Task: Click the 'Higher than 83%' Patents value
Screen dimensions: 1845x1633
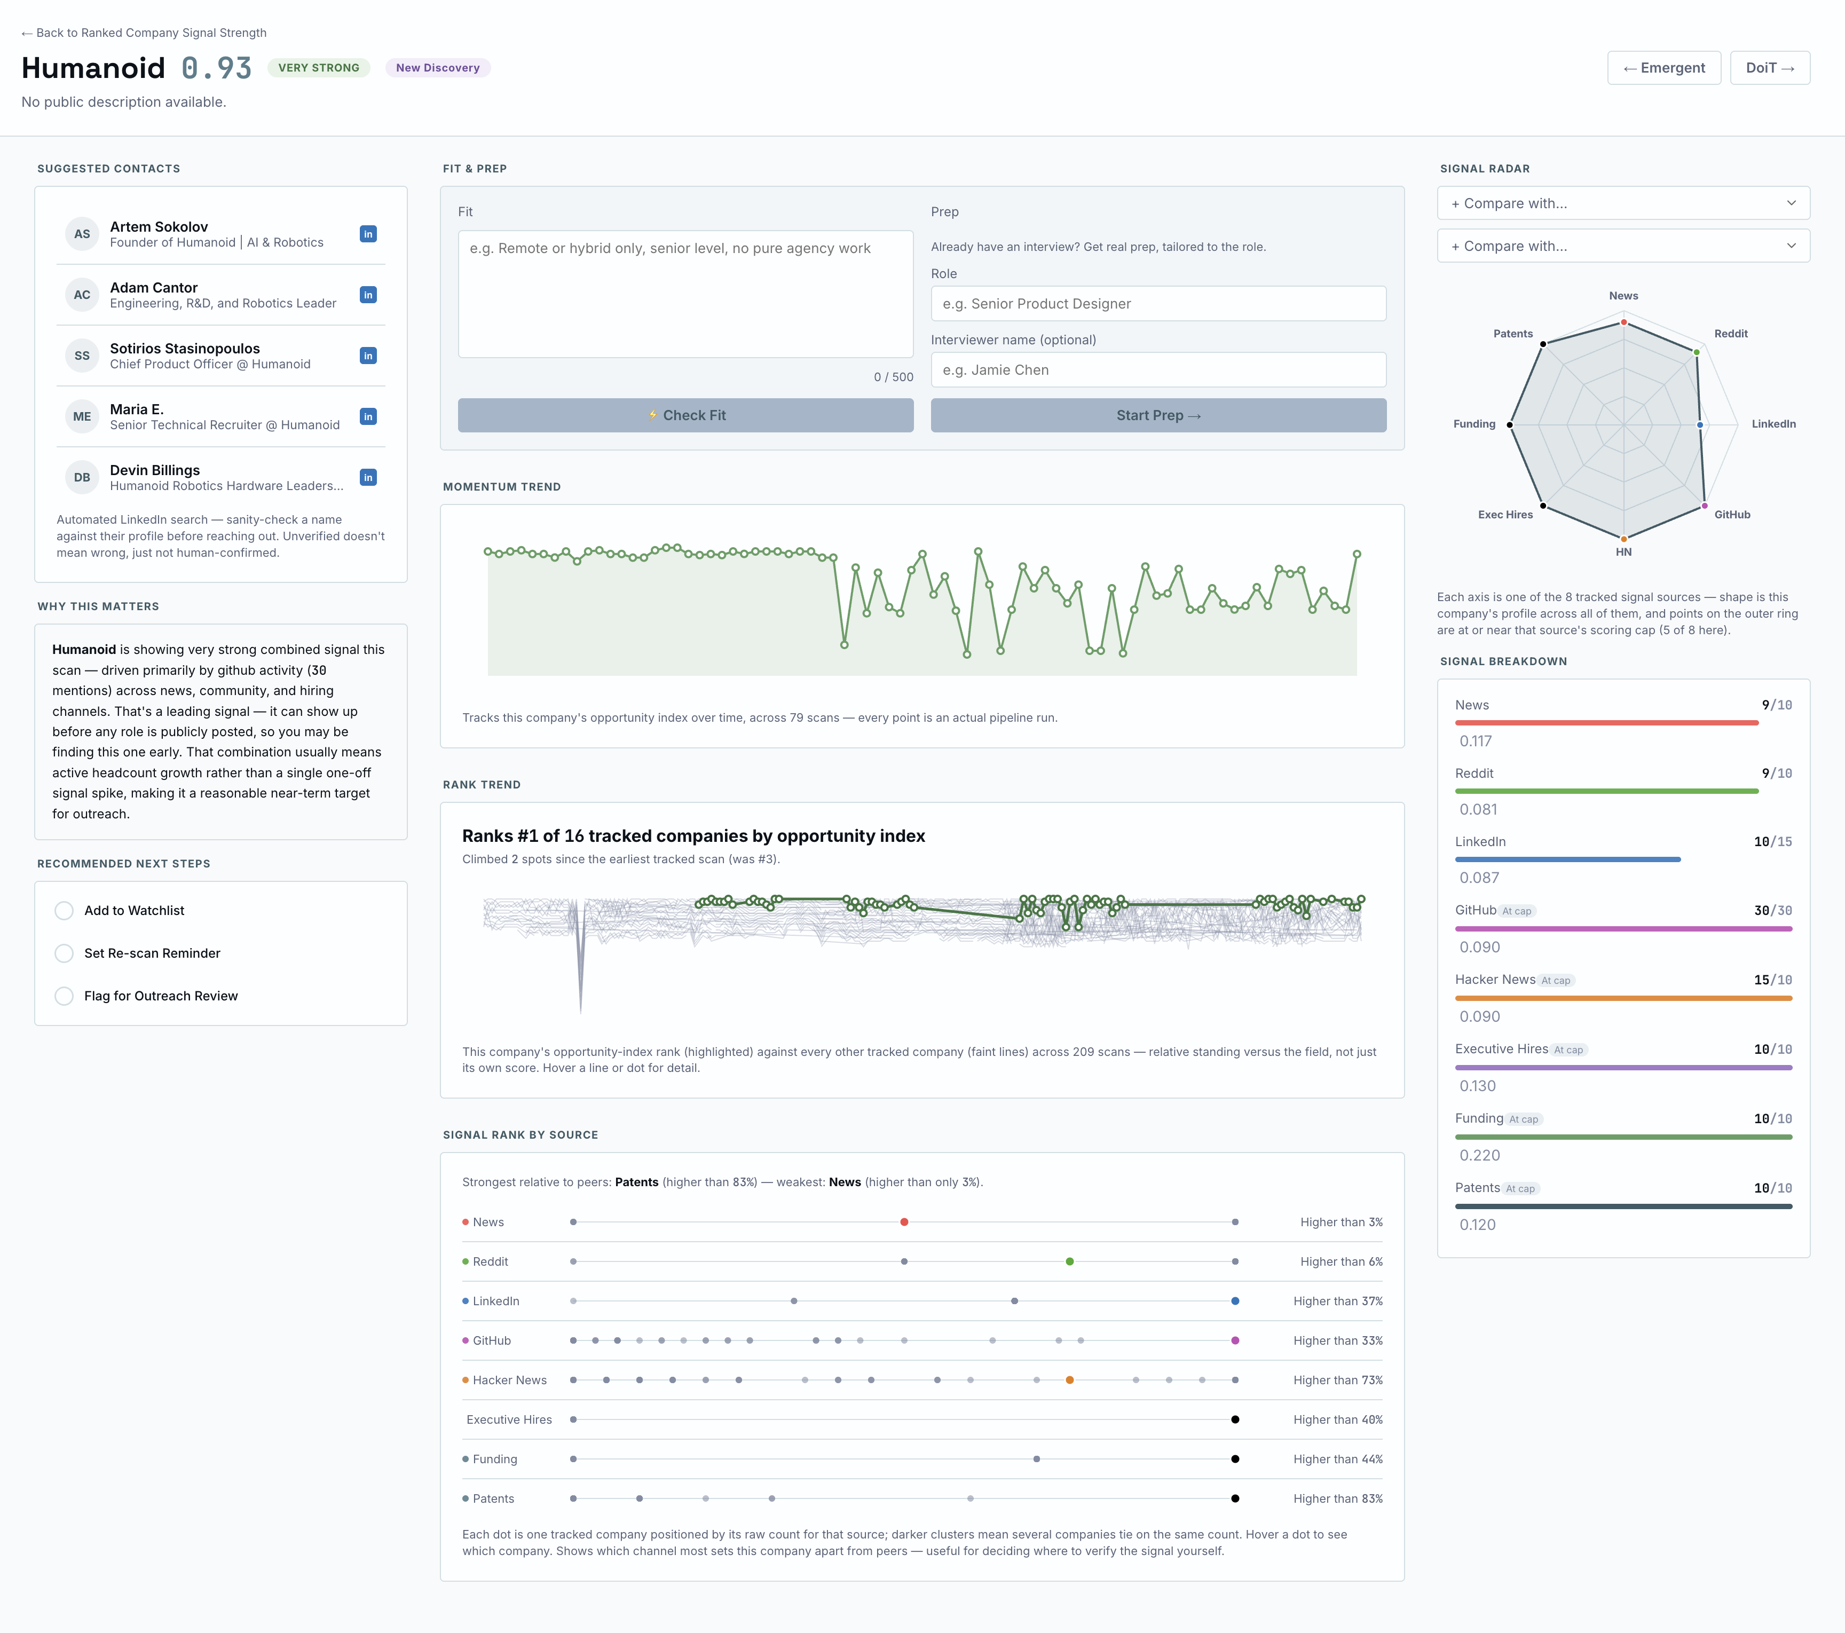Action: coord(1338,1498)
